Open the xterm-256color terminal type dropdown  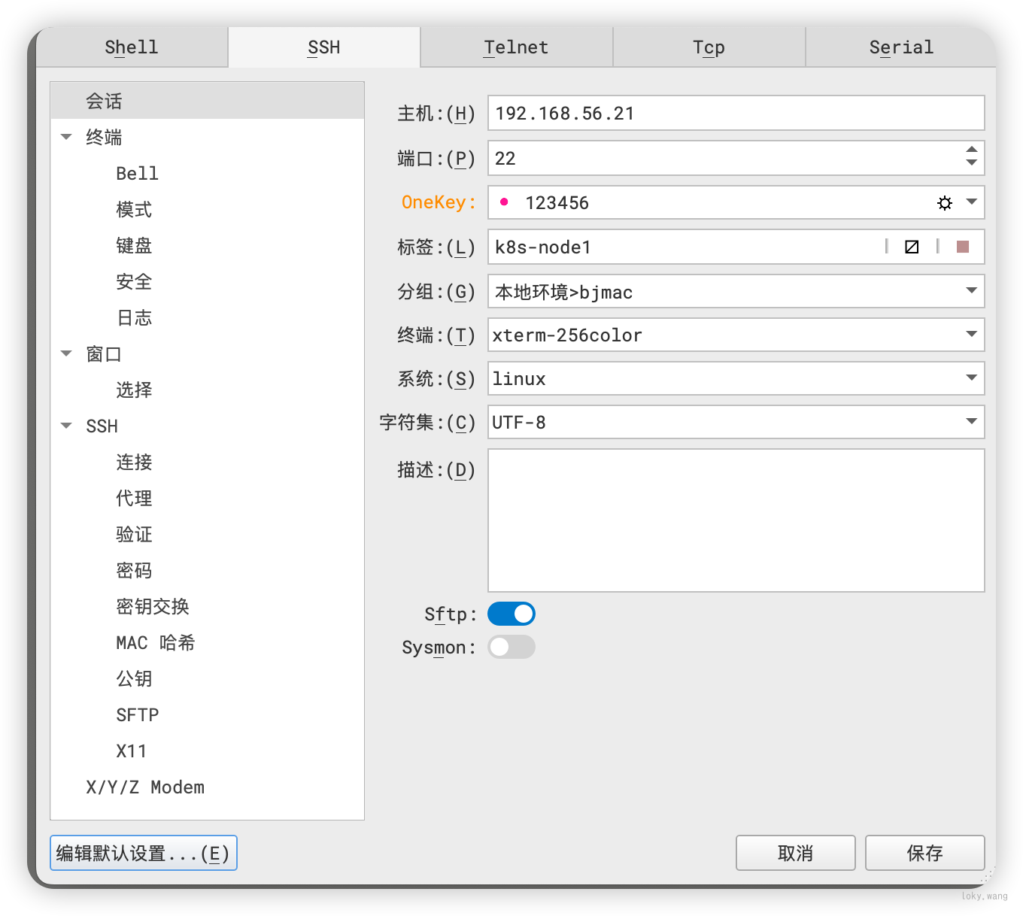(x=971, y=335)
